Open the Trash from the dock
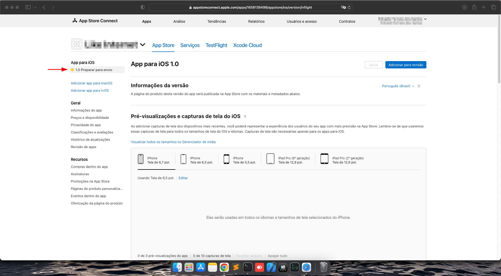This screenshot has width=501, height=276. coord(324,267)
